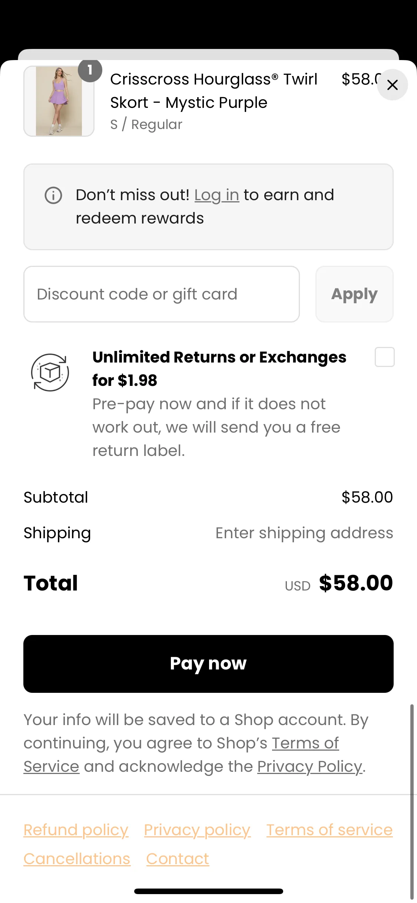Tap the info icon in rewards banner
417x903 pixels.
point(53,195)
